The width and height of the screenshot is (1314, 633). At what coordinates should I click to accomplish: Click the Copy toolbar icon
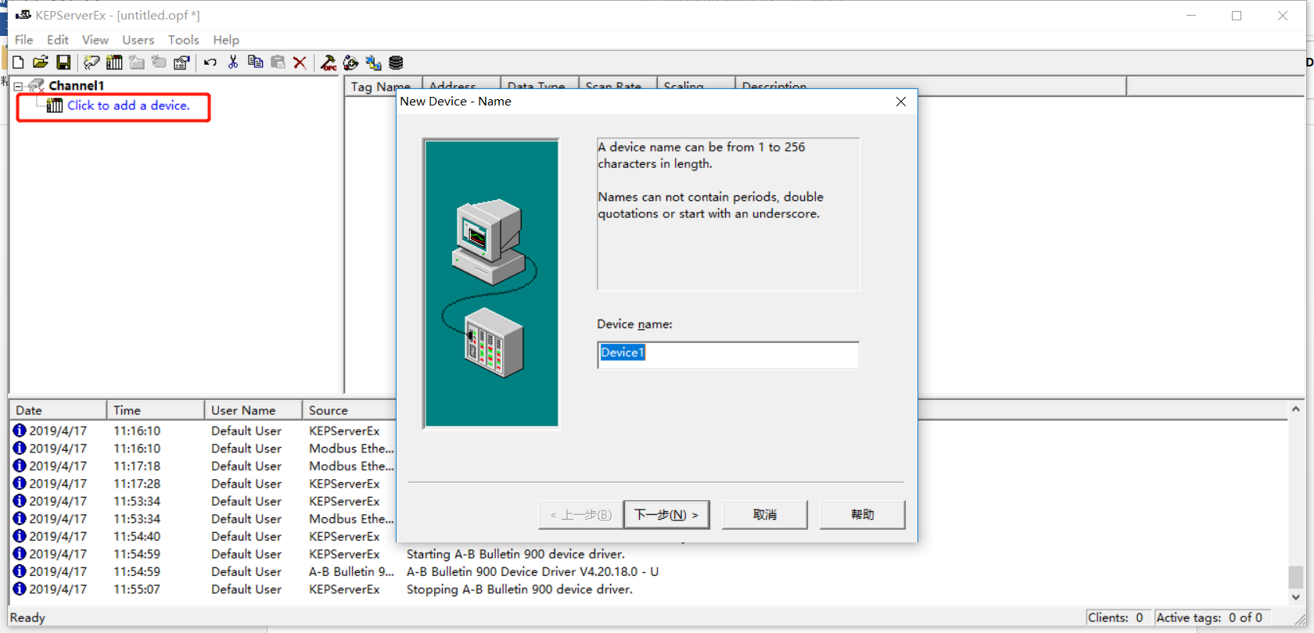pos(255,63)
